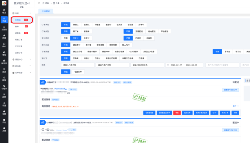250x143 pixels.
Task: Select 微信支付 payment method filter
Action: tap(76, 45)
